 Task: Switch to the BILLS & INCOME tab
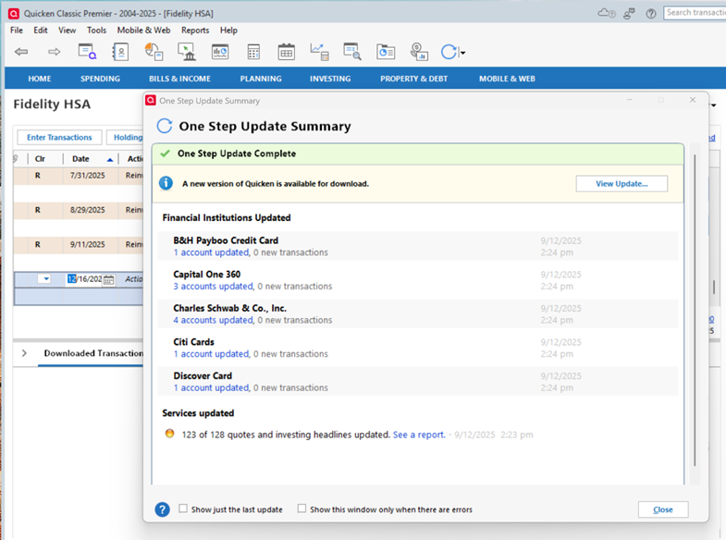pyautogui.click(x=179, y=79)
